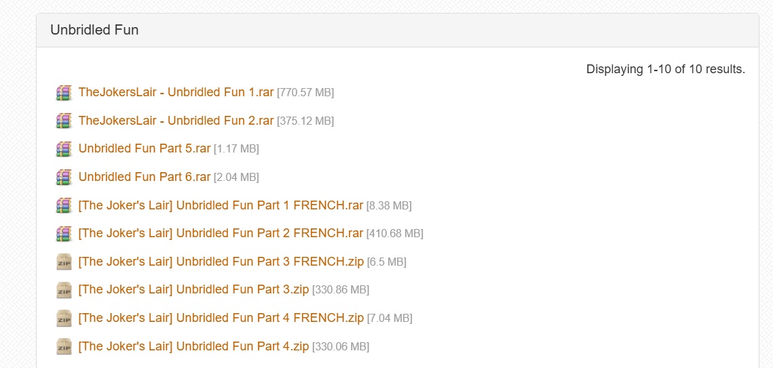
Task: Open TheJokersLair - Unbridled Fun 2.rar link
Action: tap(176, 121)
